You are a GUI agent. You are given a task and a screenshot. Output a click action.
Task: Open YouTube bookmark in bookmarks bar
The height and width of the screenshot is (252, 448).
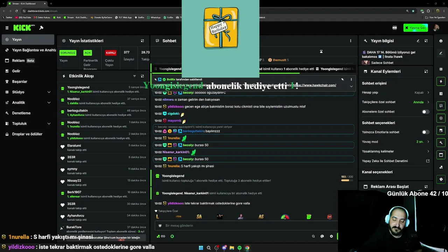[x=23, y=17]
